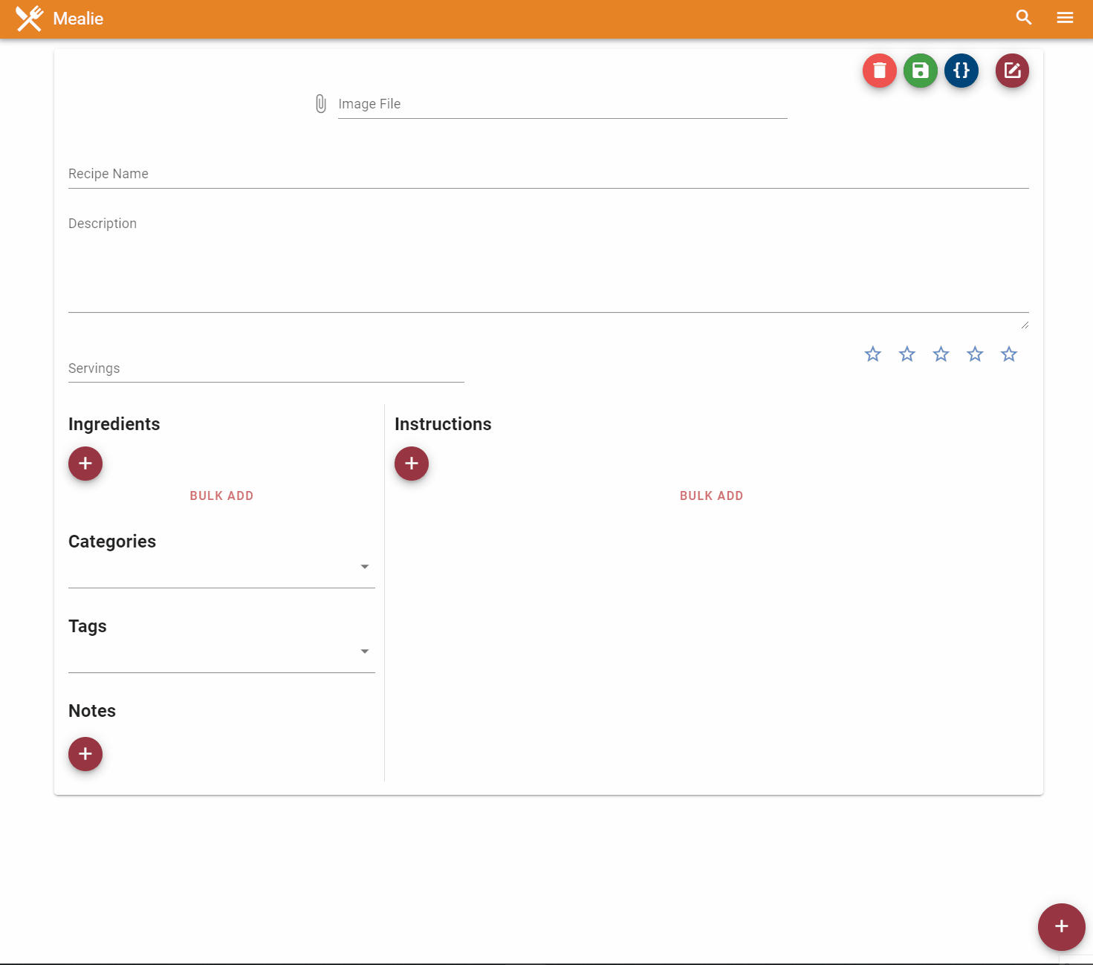1093x965 pixels.
Task: Grab the Description resize handle
Action: tap(1025, 324)
